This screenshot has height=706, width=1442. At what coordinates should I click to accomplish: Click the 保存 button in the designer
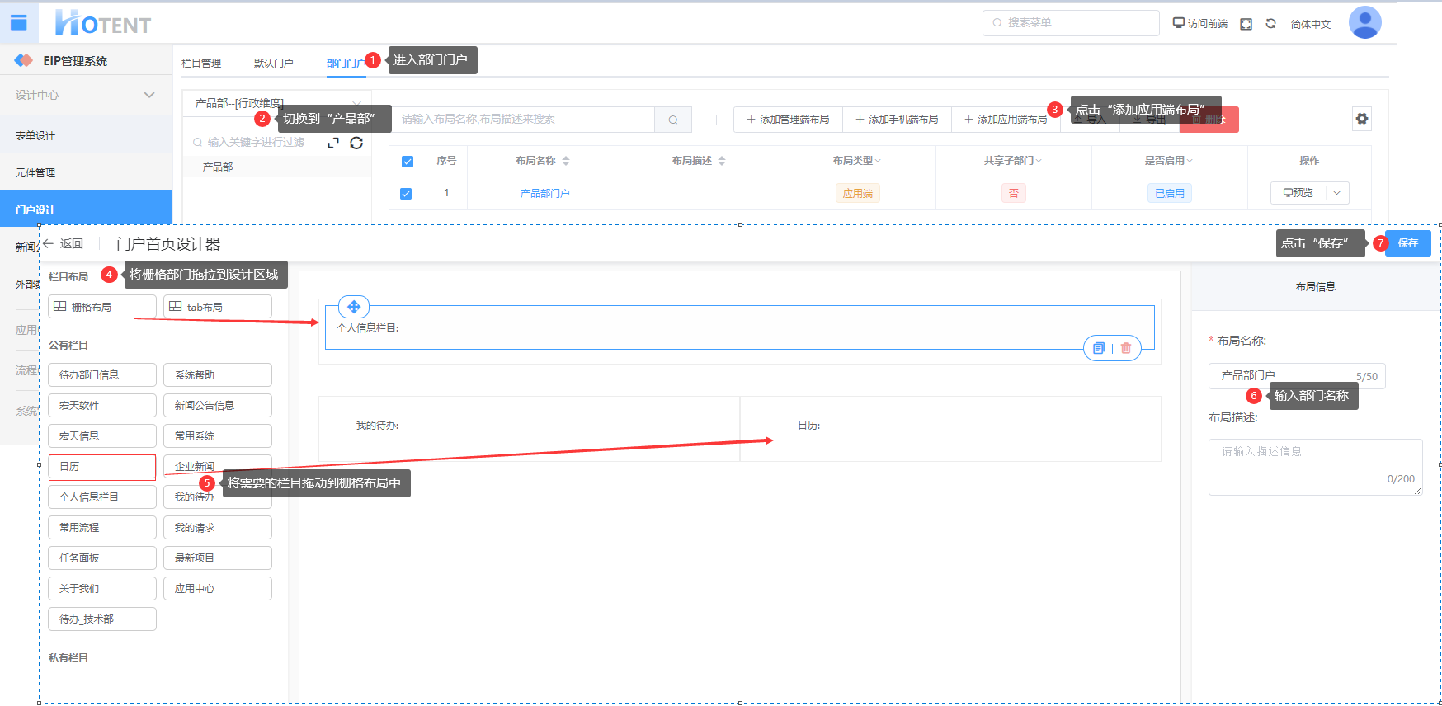tap(1407, 243)
